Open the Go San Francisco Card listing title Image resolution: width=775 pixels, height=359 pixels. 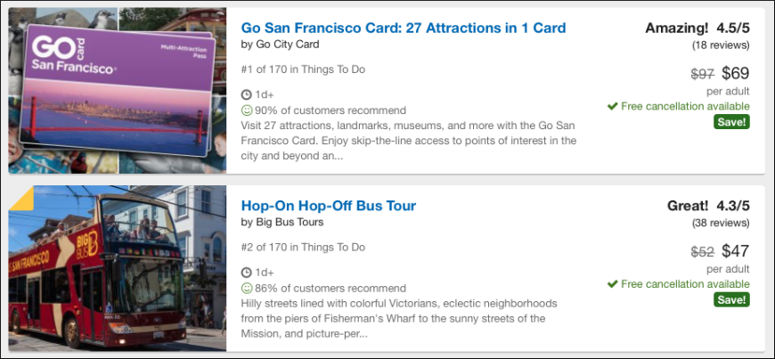click(404, 28)
